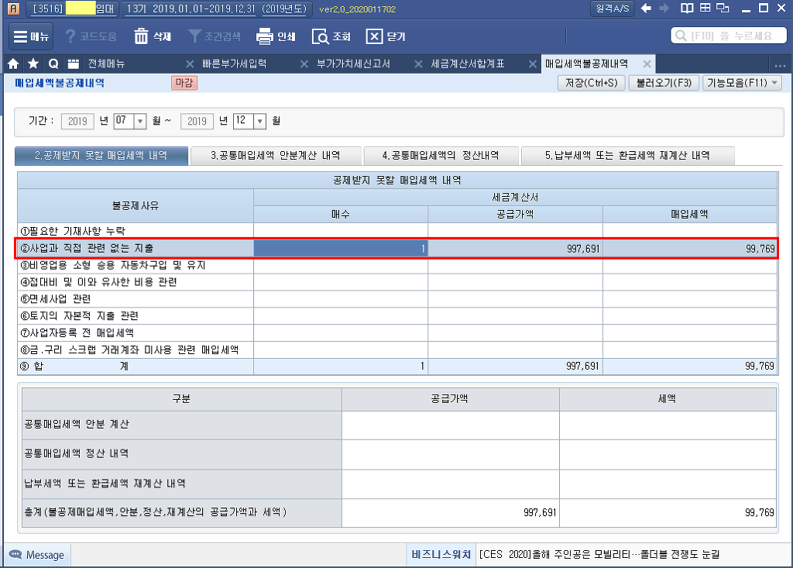Select 4.공통매입세액의 정산내역 tab
Viewport: 793px width, 568px height.
tap(441, 156)
